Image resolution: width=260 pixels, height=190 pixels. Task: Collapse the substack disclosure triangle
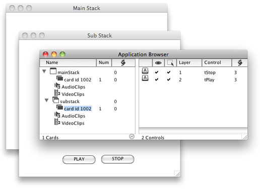46,101
